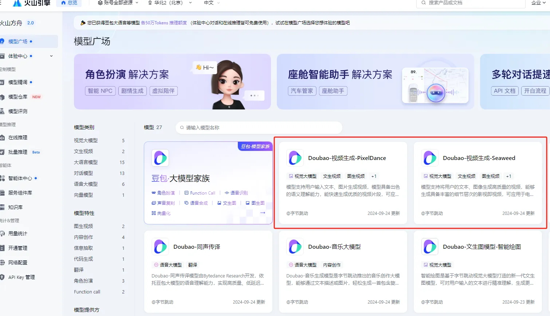Viewport: 550px width, 316px height.
Task: Click +1 tag on Seaweed card
Action: coord(509,176)
